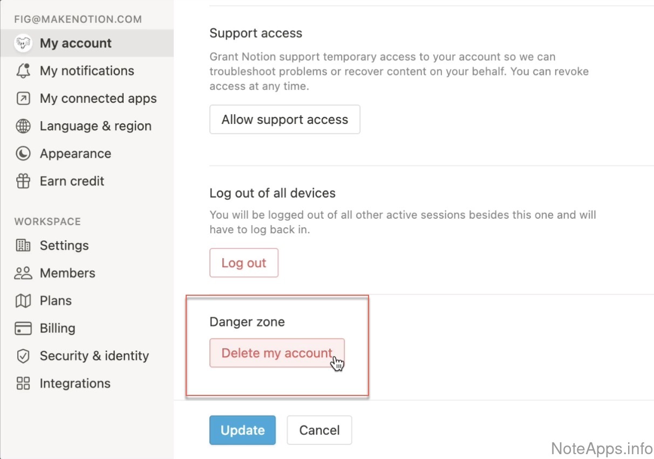Click the moon Appearance icon
The height and width of the screenshot is (459, 654).
[23, 154]
